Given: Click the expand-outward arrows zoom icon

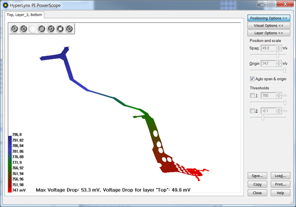Looking at the screenshot, I should [69, 29].
